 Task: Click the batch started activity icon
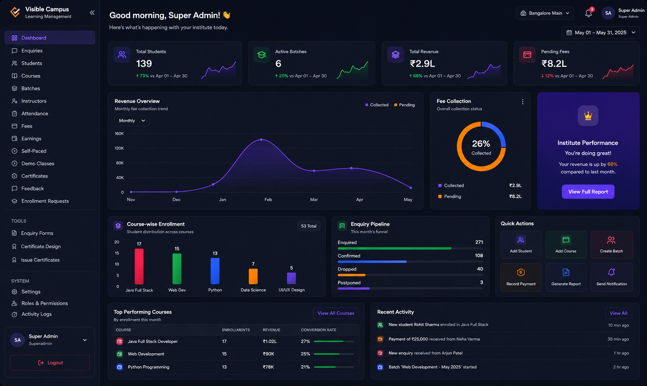(x=380, y=367)
